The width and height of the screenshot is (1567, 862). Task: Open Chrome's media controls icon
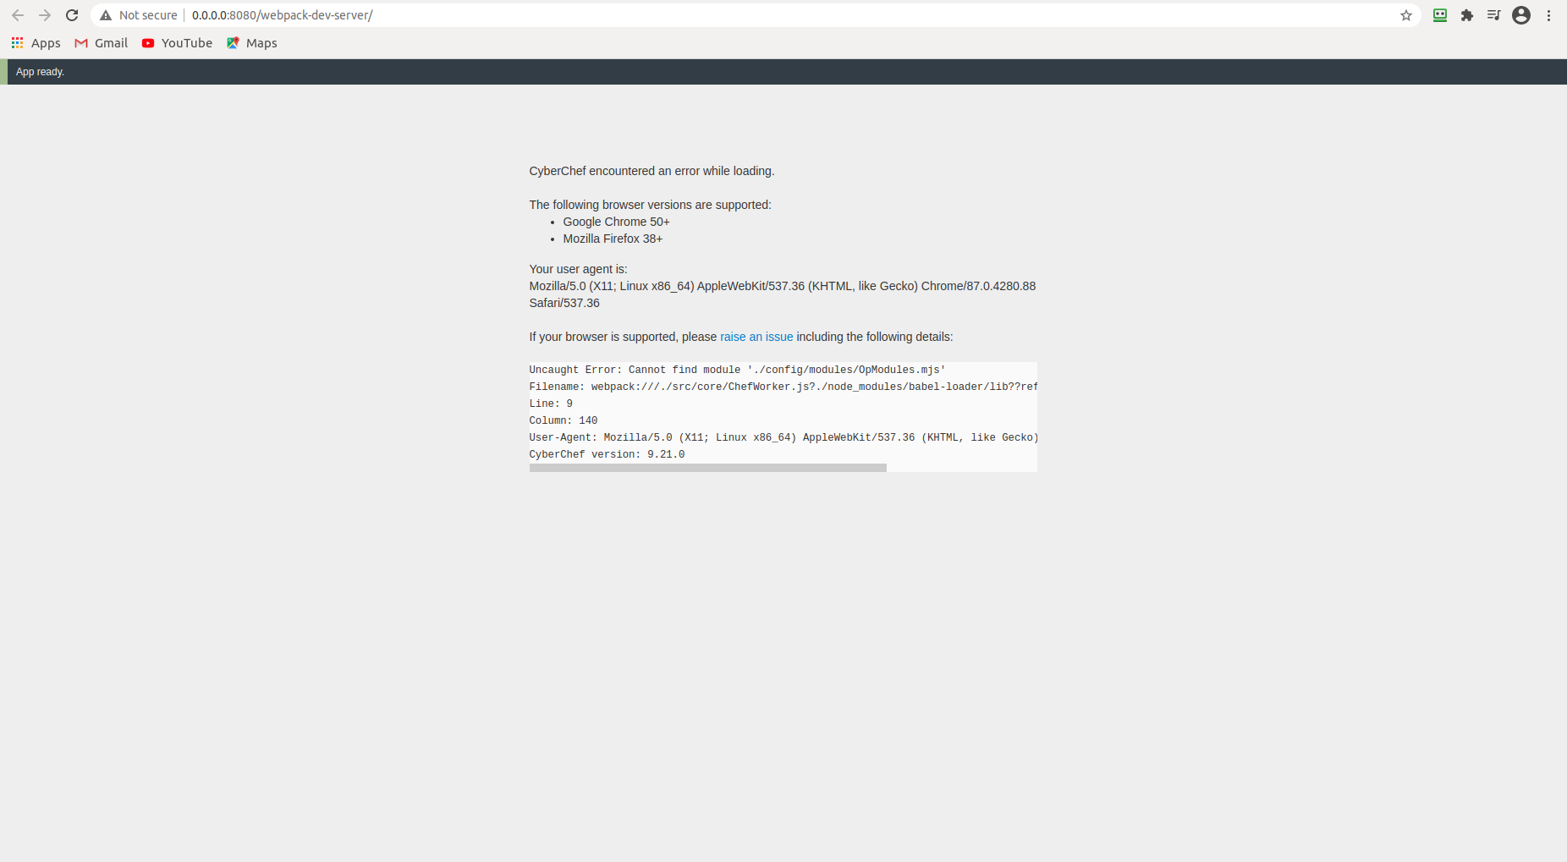tap(1494, 14)
